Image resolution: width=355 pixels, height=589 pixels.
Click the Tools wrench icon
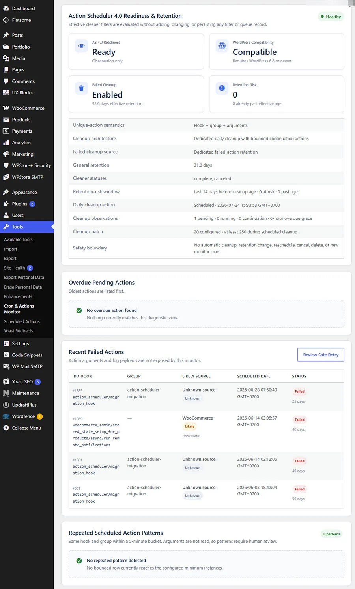tap(6, 227)
